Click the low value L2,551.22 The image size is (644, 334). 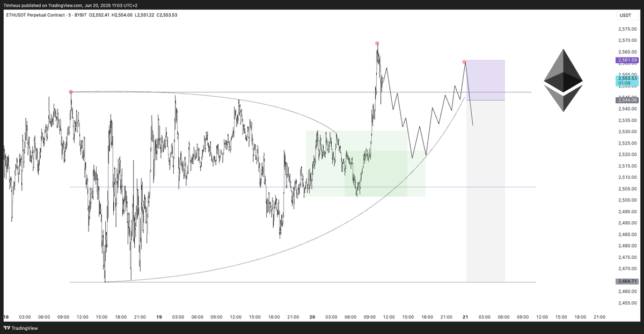pyautogui.click(x=145, y=14)
